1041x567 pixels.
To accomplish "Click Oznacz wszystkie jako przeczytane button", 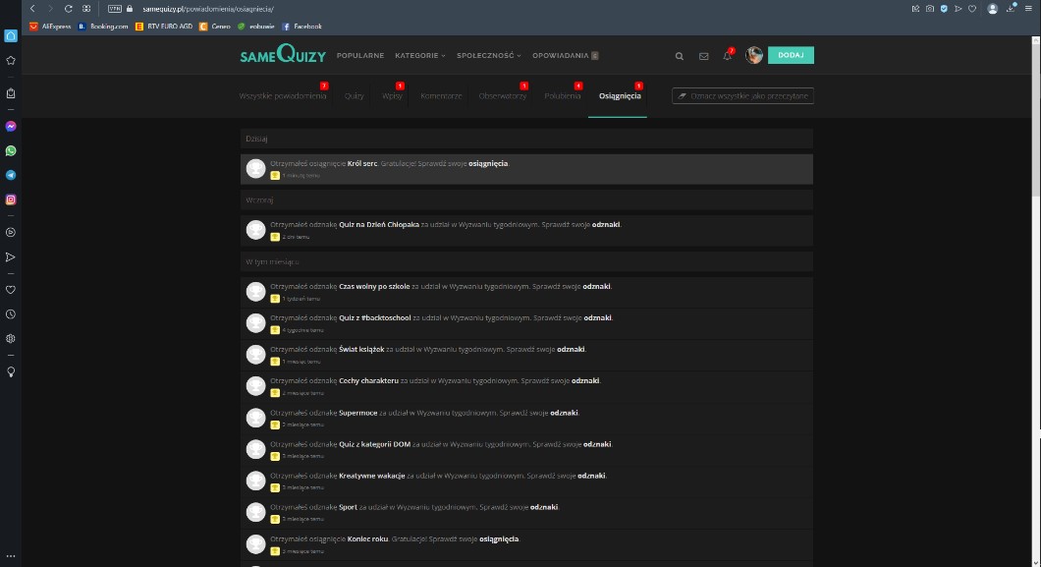I will click(742, 96).
